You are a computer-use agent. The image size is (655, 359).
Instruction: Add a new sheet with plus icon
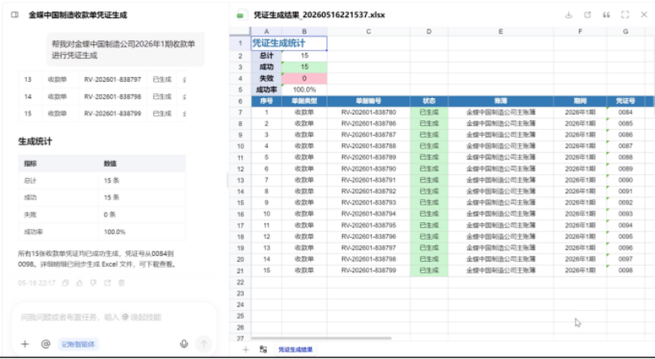pos(246,350)
